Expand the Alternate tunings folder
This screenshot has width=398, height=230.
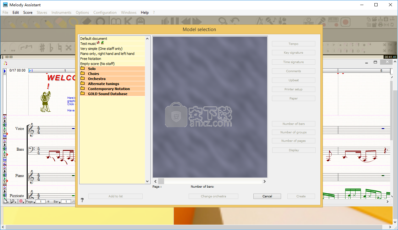[x=112, y=84]
